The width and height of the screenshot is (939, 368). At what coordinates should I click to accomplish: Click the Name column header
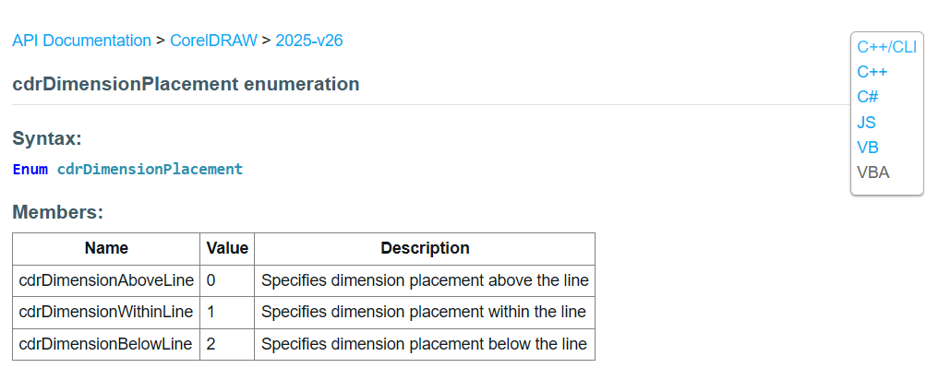(106, 248)
